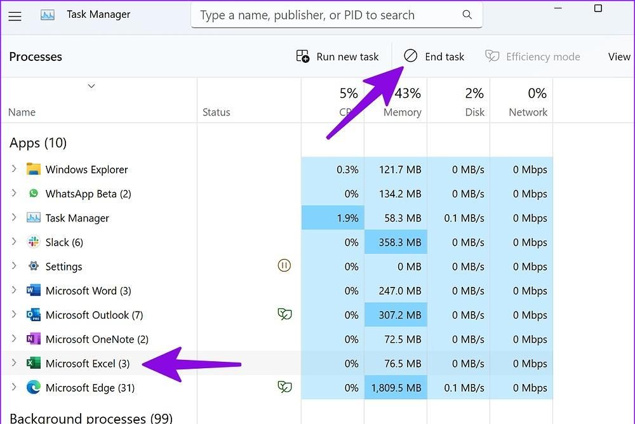Click the Background processes (99) heading
This screenshot has height=424, width=635.
pyautogui.click(x=91, y=418)
